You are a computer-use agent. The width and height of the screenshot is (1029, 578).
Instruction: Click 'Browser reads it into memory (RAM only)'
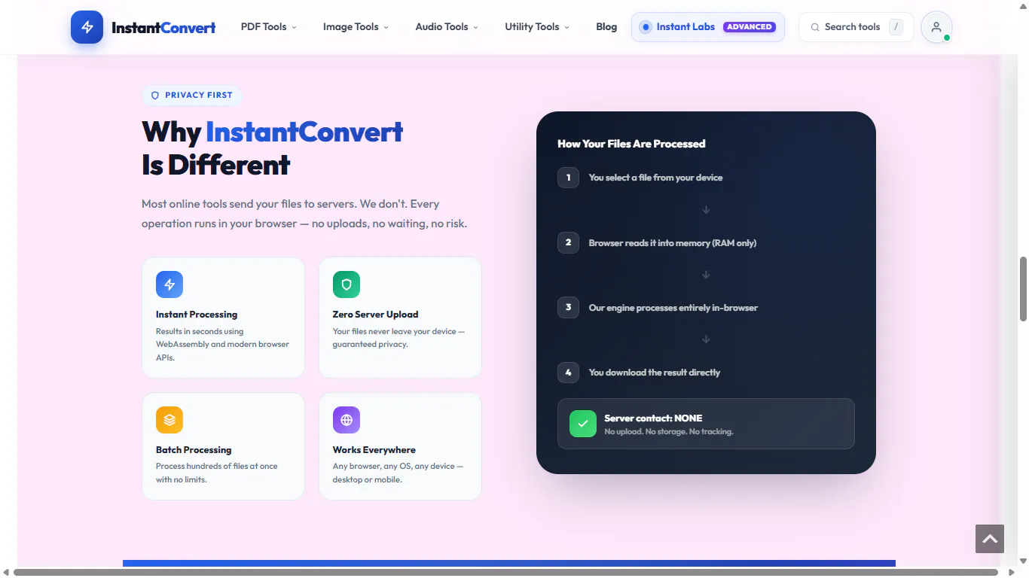(673, 243)
